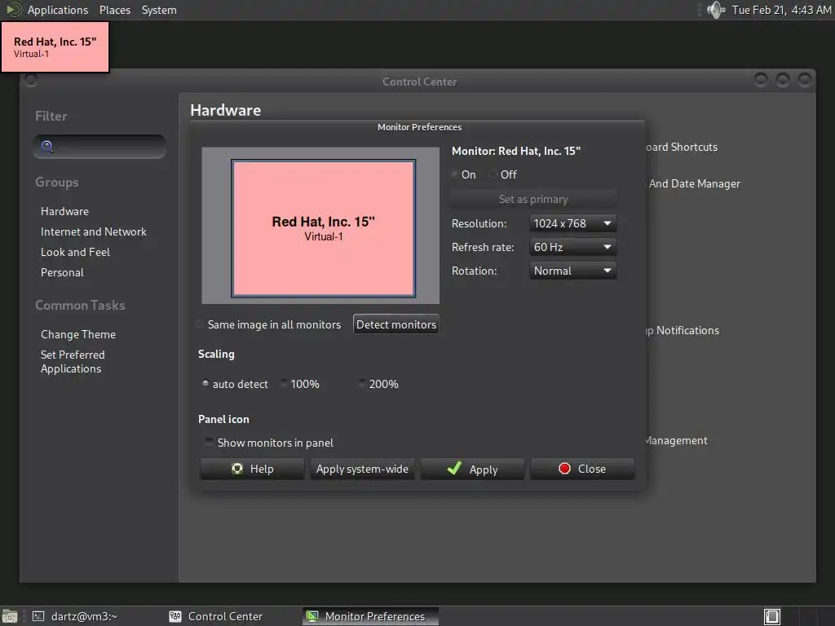Turn the monitor Off
Image resolution: width=835 pixels, height=626 pixels.
click(503, 174)
